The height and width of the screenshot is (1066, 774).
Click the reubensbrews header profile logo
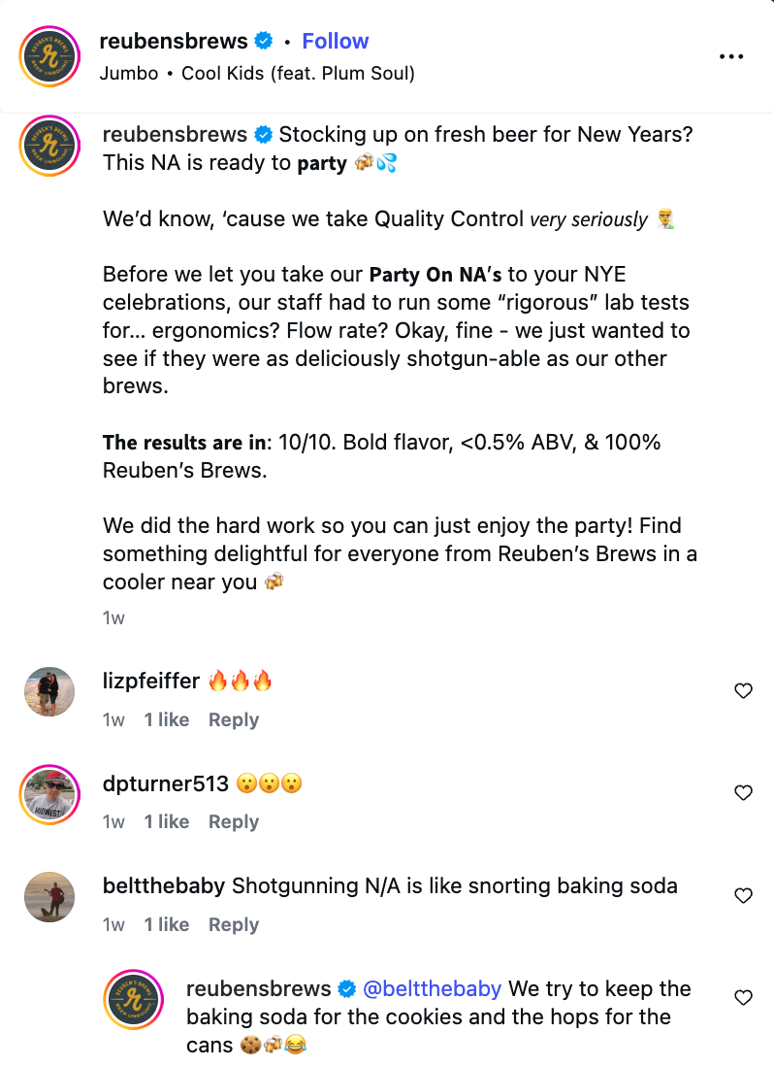49,57
